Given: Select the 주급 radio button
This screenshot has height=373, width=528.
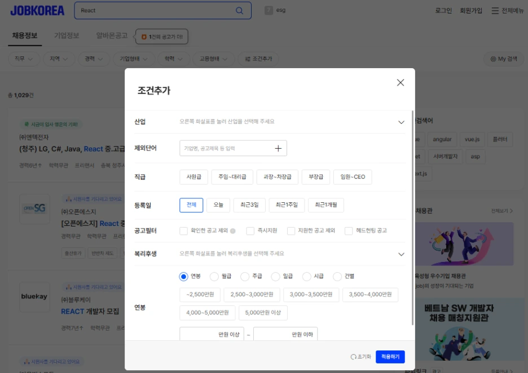Looking at the screenshot, I should point(245,277).
